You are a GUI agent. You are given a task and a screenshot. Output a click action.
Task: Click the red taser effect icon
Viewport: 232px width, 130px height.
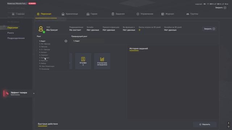(7, 94)
